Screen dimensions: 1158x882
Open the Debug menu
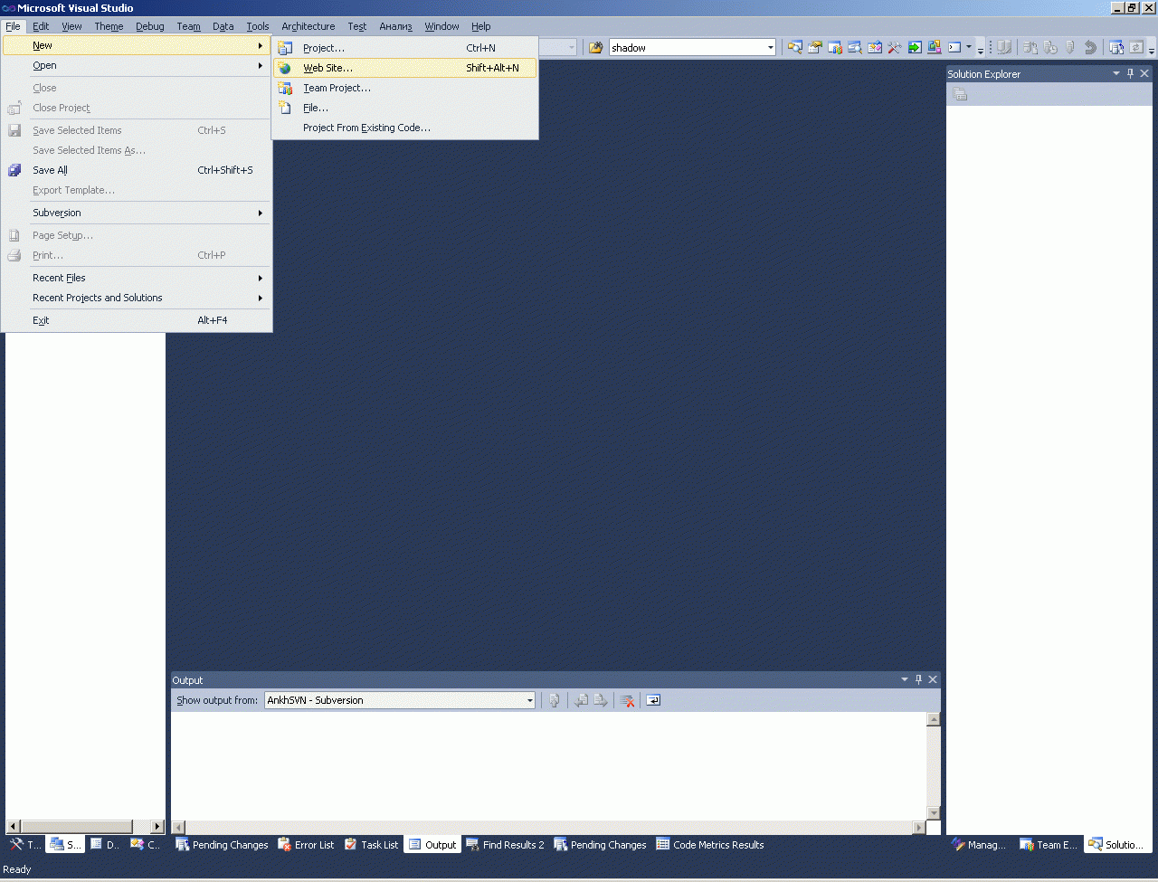pyautogui.click(x=150, y=26)
